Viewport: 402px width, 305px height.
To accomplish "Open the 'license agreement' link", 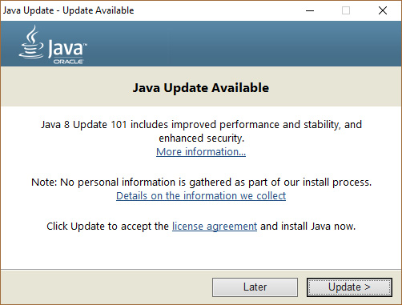I will 215,227.
